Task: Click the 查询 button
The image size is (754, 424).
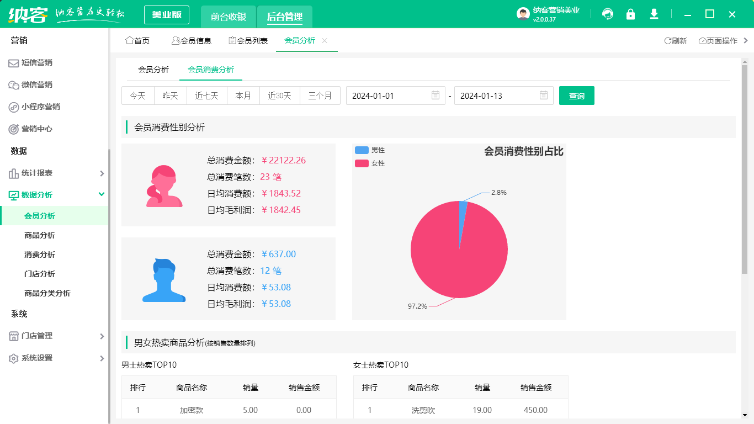Action: pos(576,96)
